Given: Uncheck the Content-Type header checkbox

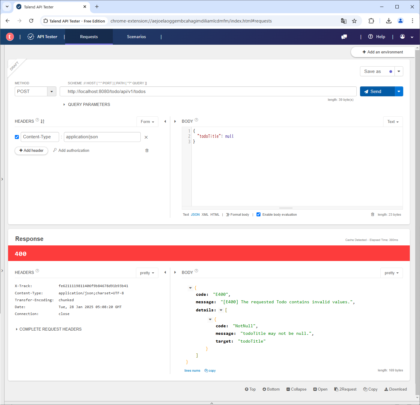Looking at the screenshot, I should click(x=17, y=137).
